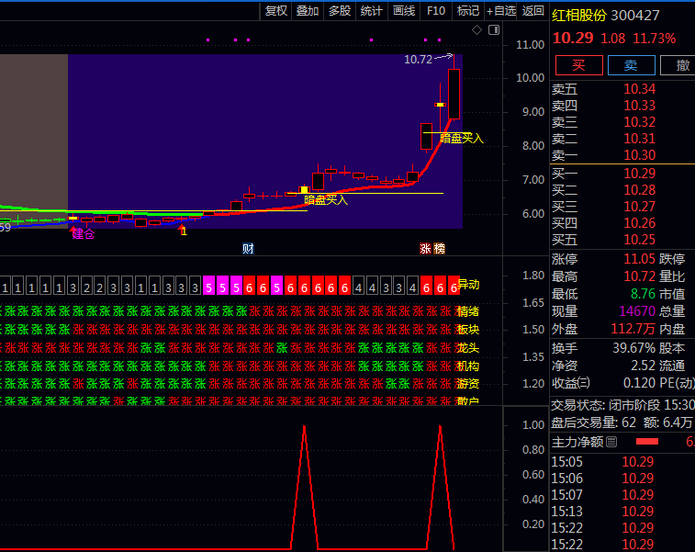Click the percentage change 11.73%

(655, 39)
